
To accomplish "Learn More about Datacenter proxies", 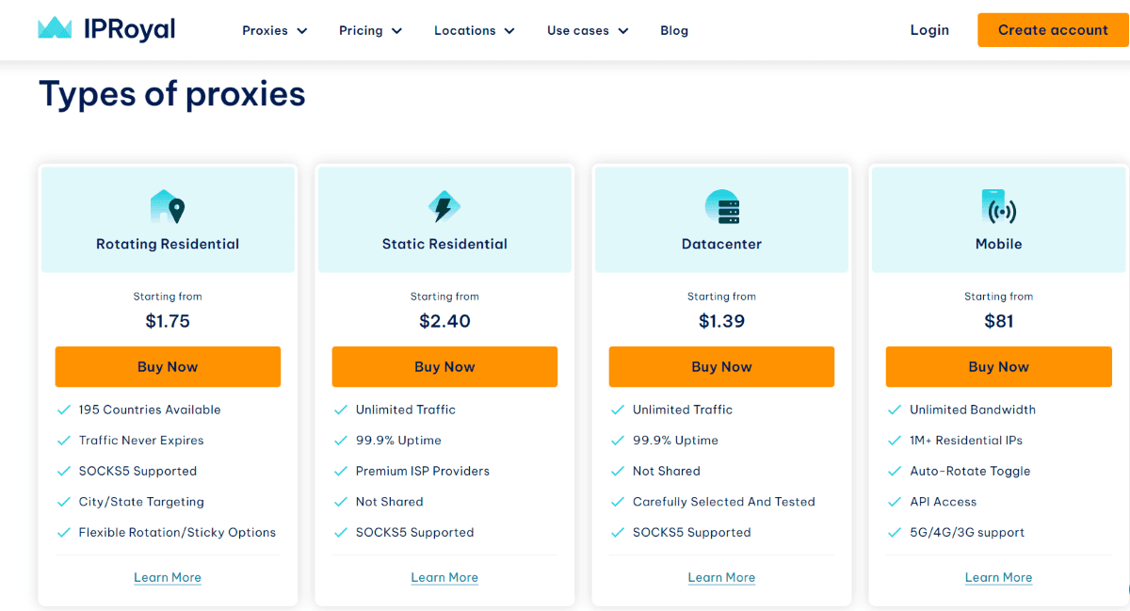I will [x=721, y=577].
